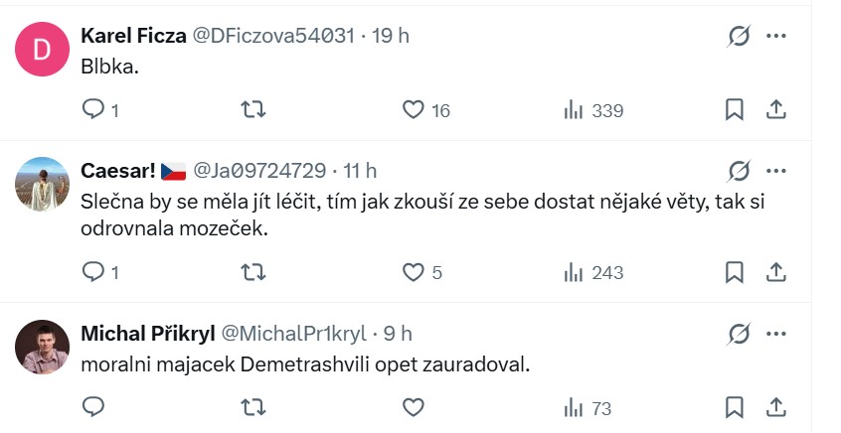View analytics for tweet with 339 views

click(x=574, y=110)
